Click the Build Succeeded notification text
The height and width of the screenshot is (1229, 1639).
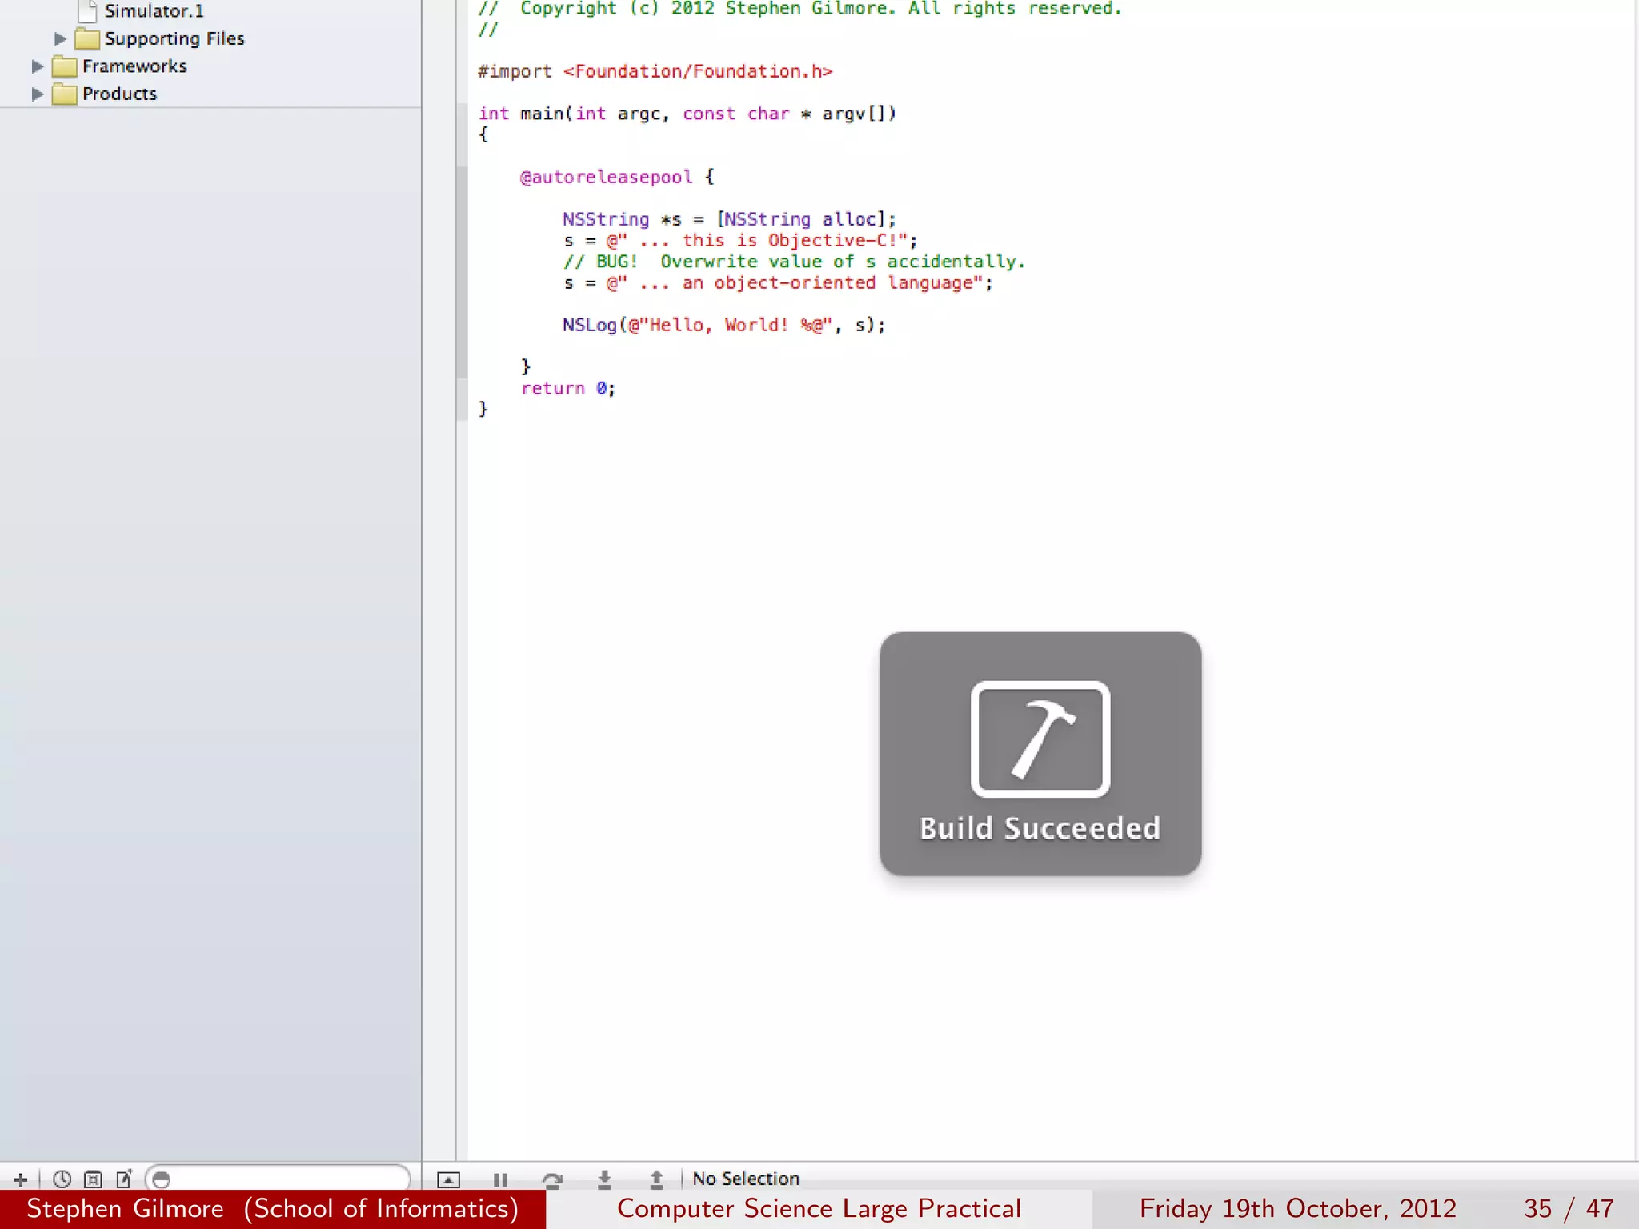coord(1040,828)
